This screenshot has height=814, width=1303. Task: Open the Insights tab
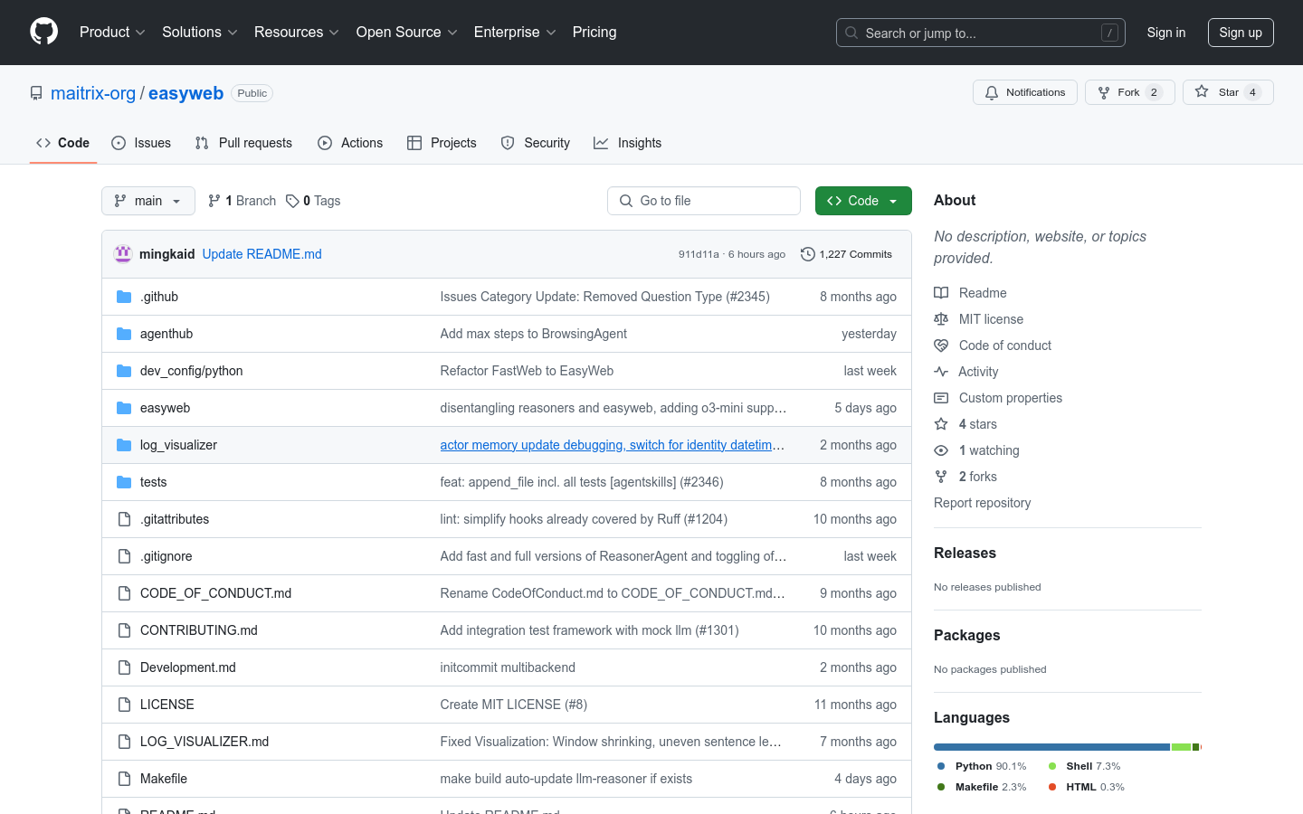(628, 143)
